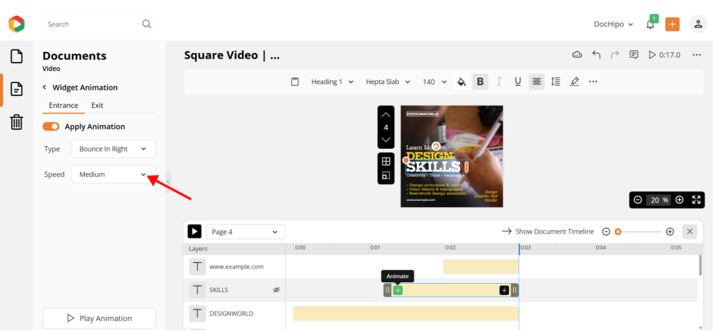Click the page 4 canvas thumbnail
This screenshot has width=713, height=331.
point(451,156)
